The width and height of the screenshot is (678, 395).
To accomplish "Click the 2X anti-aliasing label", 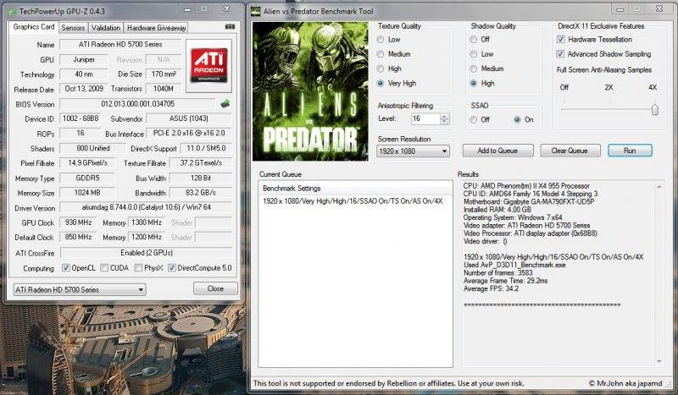I will coord(609,87).
